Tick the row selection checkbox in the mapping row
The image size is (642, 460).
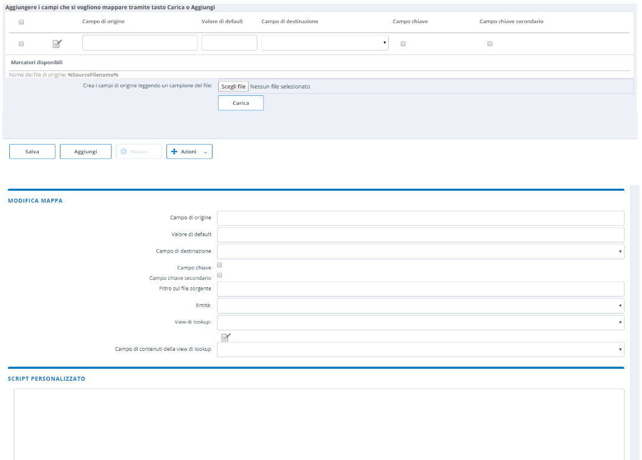tap(21, 44)
